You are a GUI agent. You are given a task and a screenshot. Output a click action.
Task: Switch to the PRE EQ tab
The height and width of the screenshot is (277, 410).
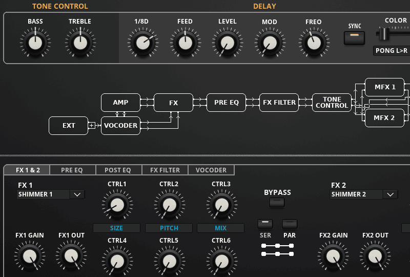pyautogui.click(x=71, y=170)
